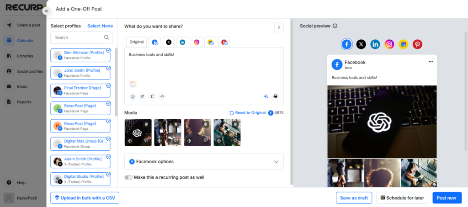Image resolution: width=468 pixels, height=207 pixels.
Task: Delete the overhead café table media image
Action: point(235,124)
